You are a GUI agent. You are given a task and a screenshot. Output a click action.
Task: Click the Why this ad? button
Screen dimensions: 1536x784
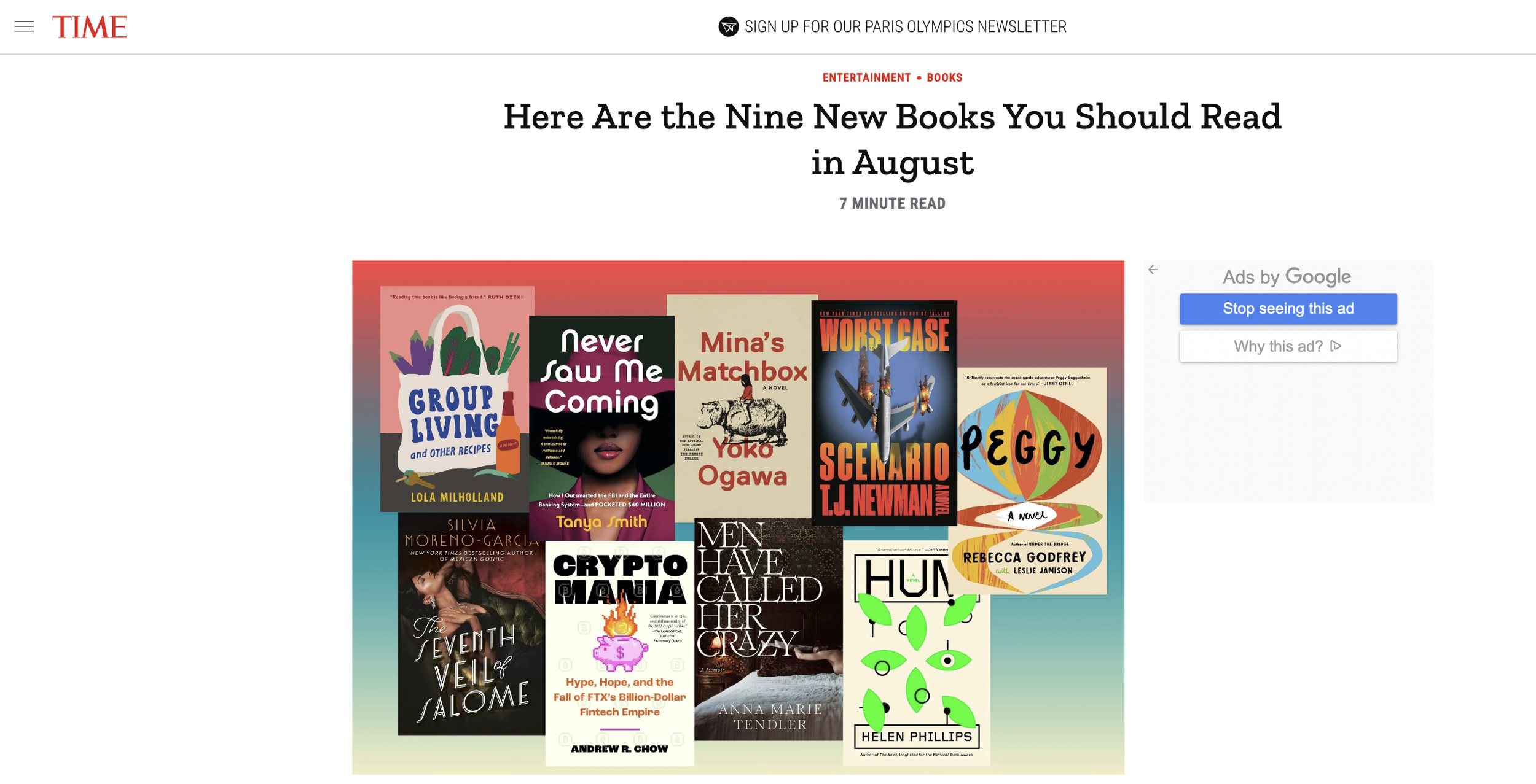(1288, 346)
